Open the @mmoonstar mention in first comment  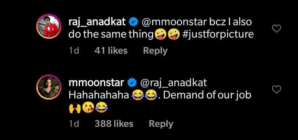pyautogui.click(x=174, y=23)
